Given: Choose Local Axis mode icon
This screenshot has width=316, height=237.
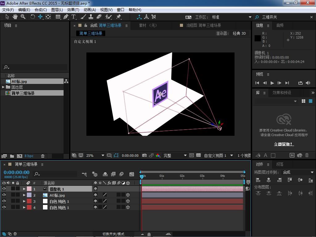Looking at the screenshot, I should tap(139, 17).
